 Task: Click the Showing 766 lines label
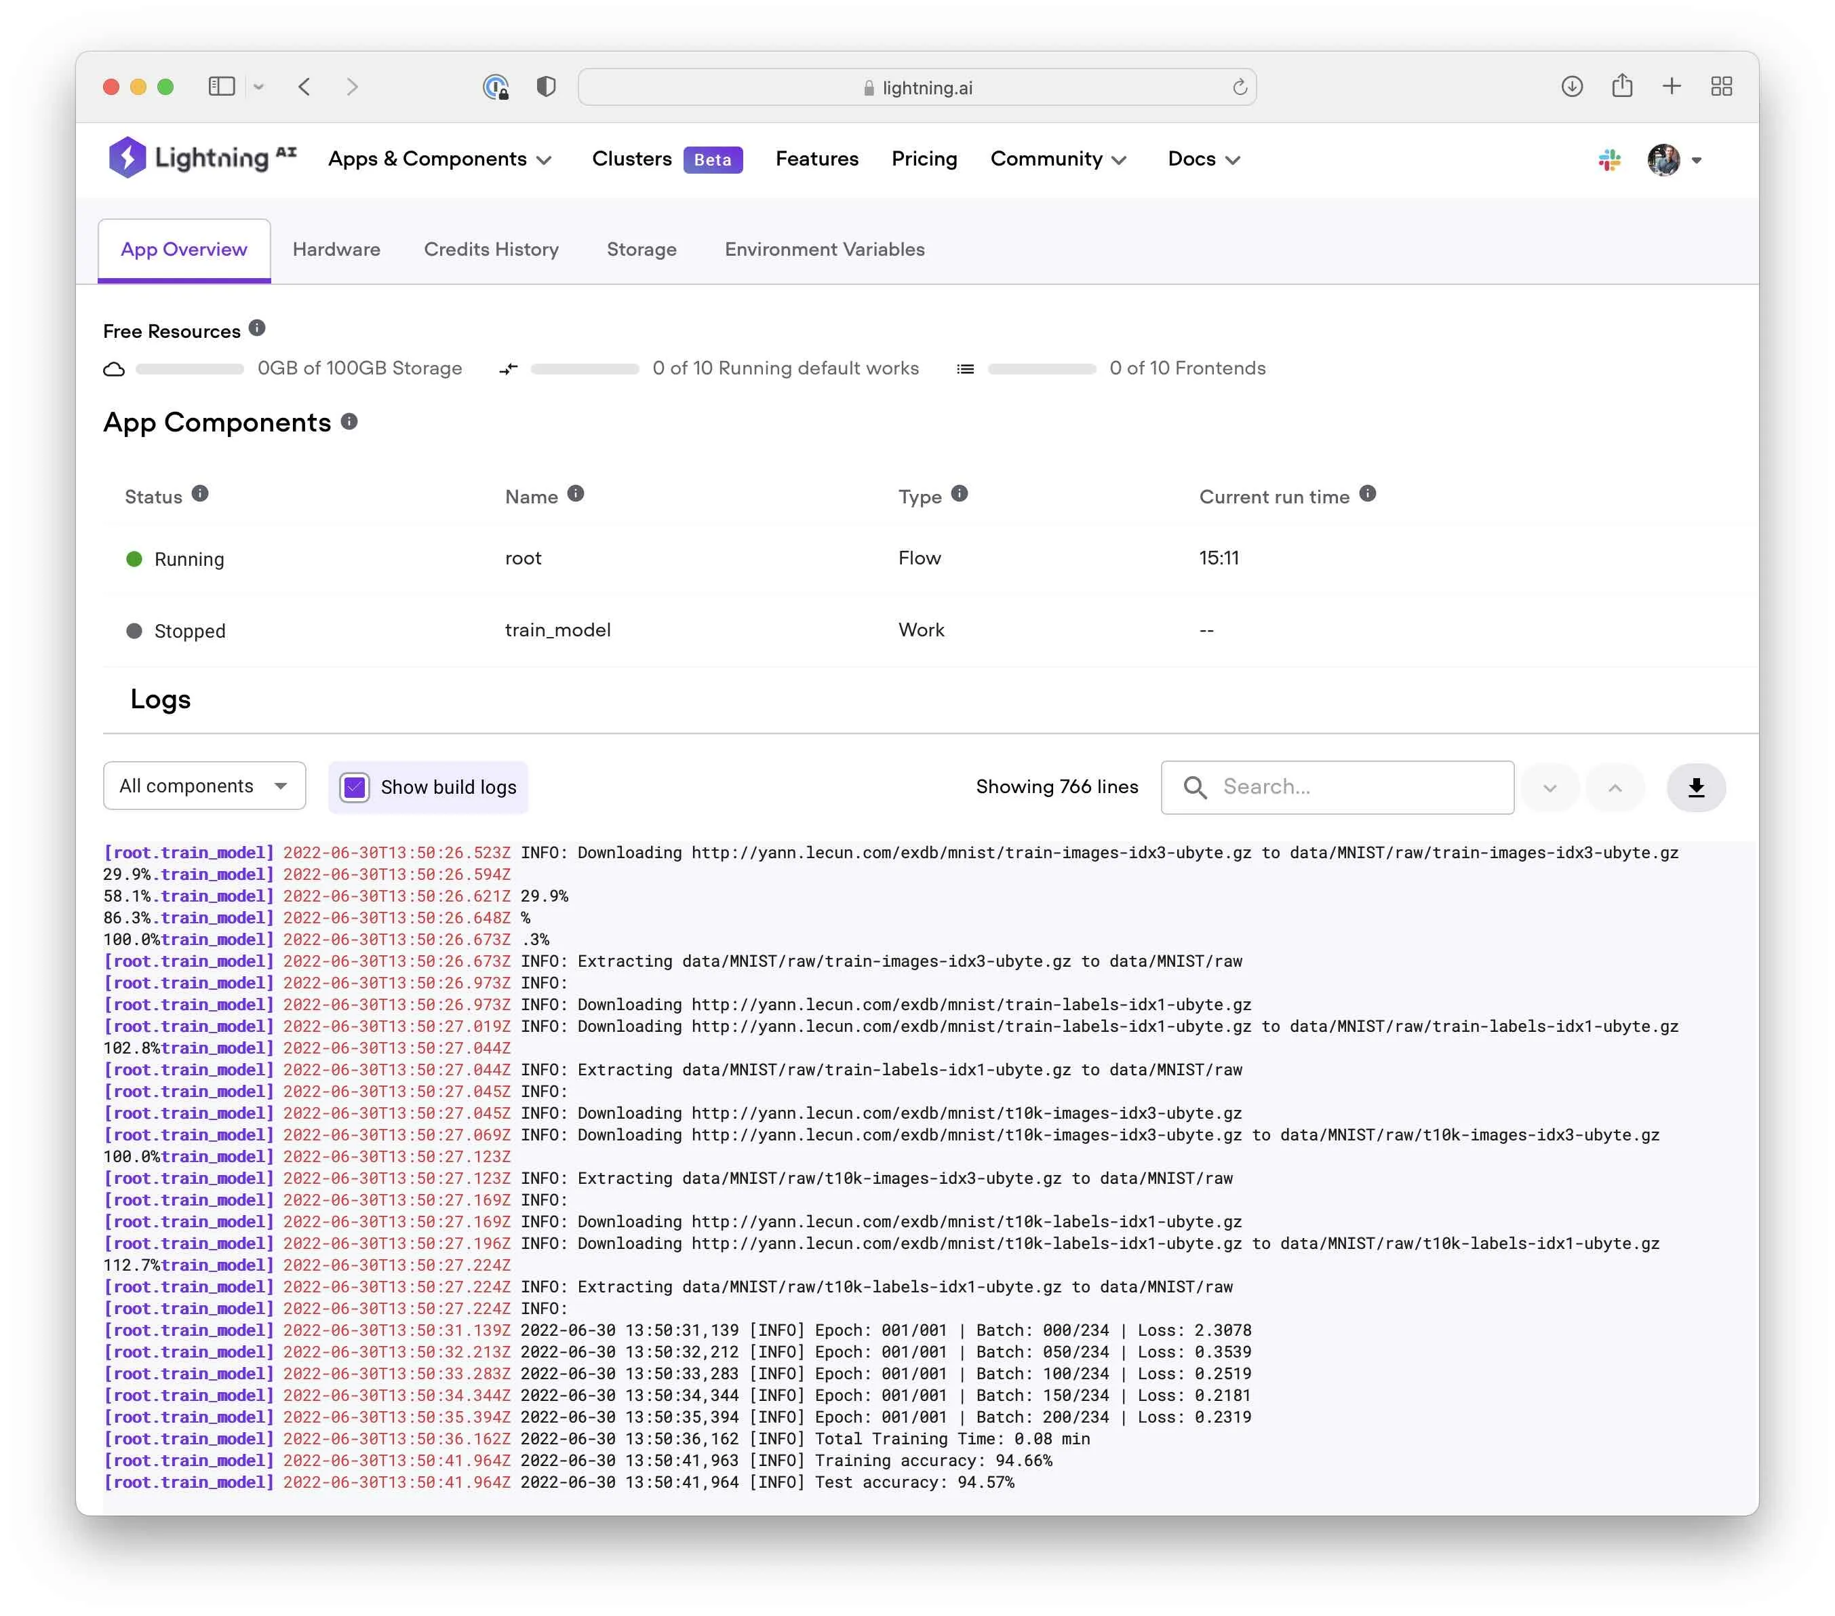tap(1057, 787)
